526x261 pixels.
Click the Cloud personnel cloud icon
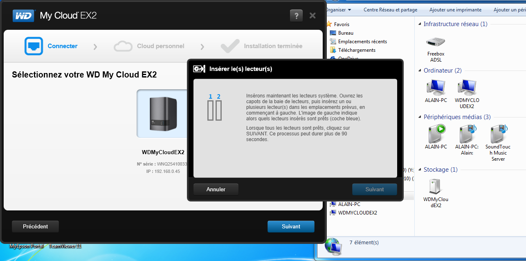123,46
